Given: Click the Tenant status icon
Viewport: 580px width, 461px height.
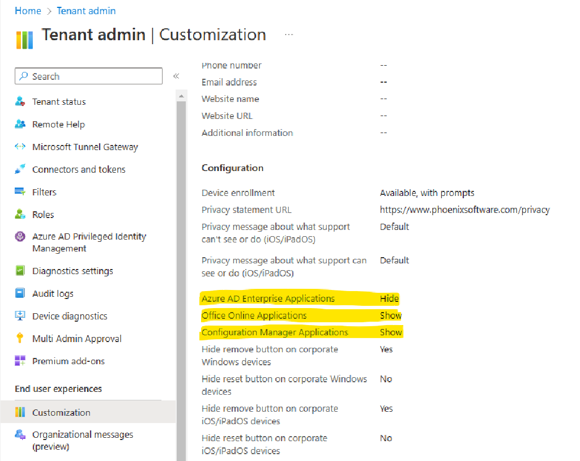Looking at the screenshot, I should point(20,101).
